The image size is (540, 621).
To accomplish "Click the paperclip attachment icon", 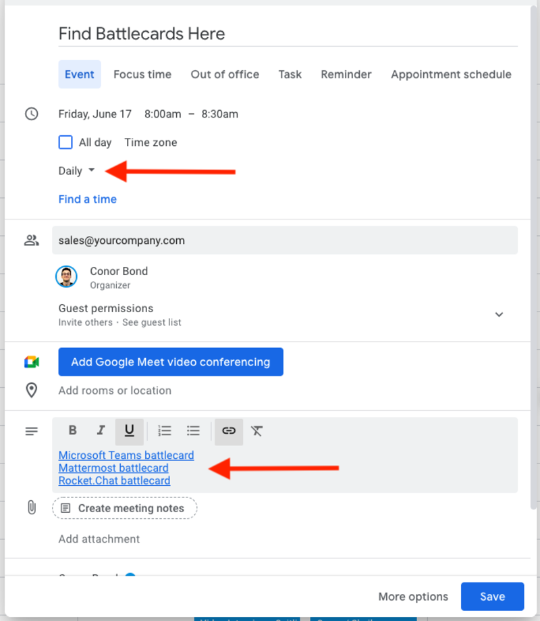I will pyautogui.click(x=32, y=507).
